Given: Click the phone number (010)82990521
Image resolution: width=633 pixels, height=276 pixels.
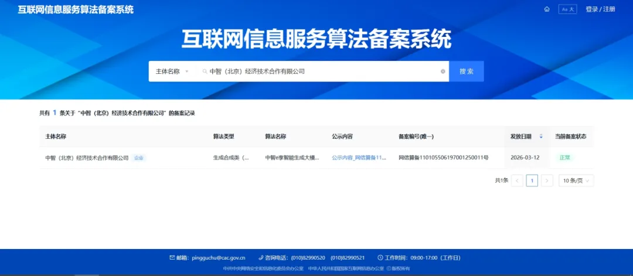Looking at the screenshot, I should tap(348, 258).
